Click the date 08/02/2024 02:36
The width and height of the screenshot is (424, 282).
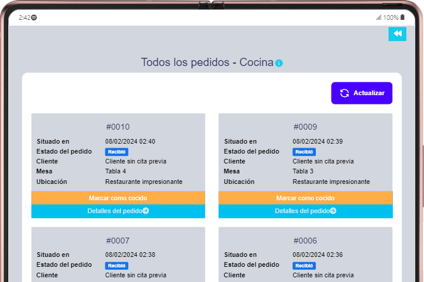(318, 255)
